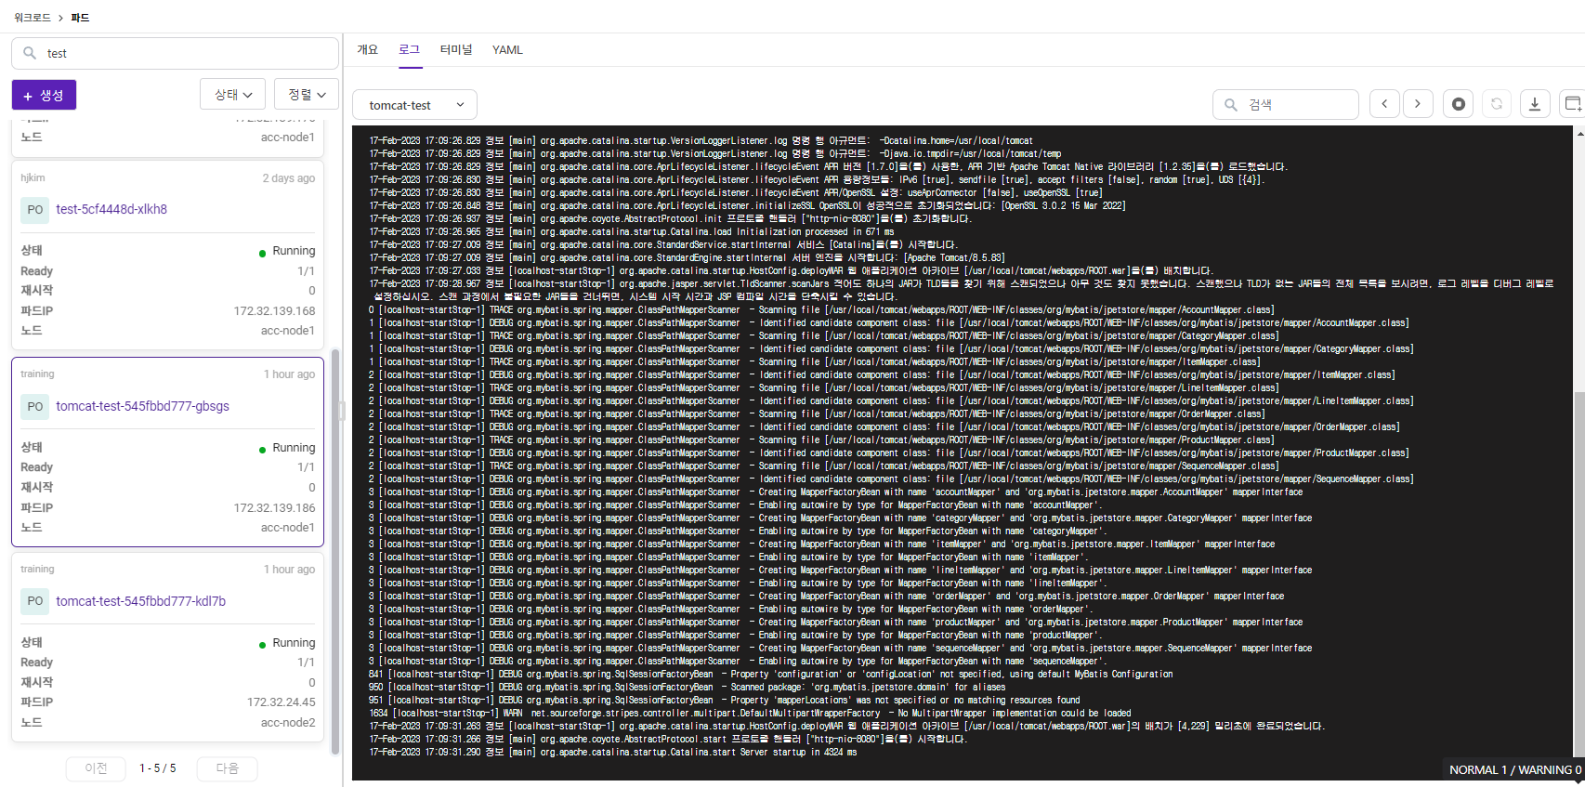The image size is (1585, 787).
Task: Click the '2 days ago' timestamp
Action: tap(288, 178)
